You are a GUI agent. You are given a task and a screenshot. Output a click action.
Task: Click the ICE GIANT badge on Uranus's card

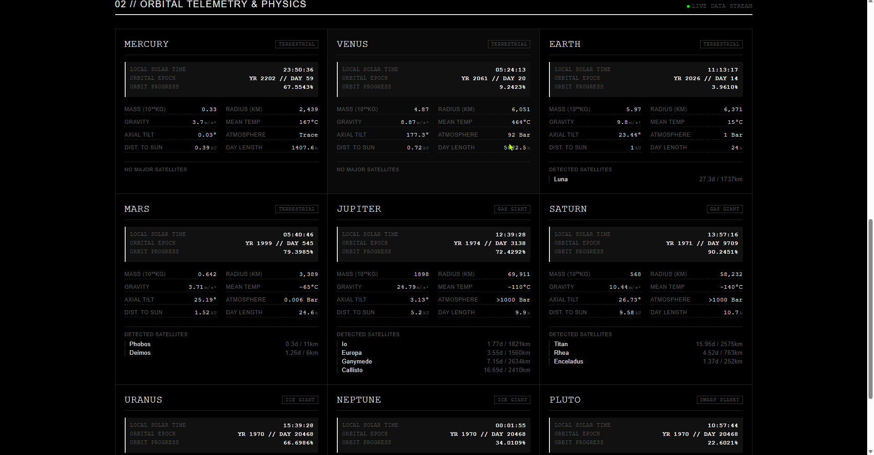[x=300, y=399]
